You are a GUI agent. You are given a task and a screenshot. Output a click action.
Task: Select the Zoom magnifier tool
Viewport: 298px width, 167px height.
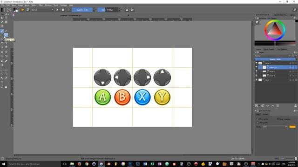(2, 87)
